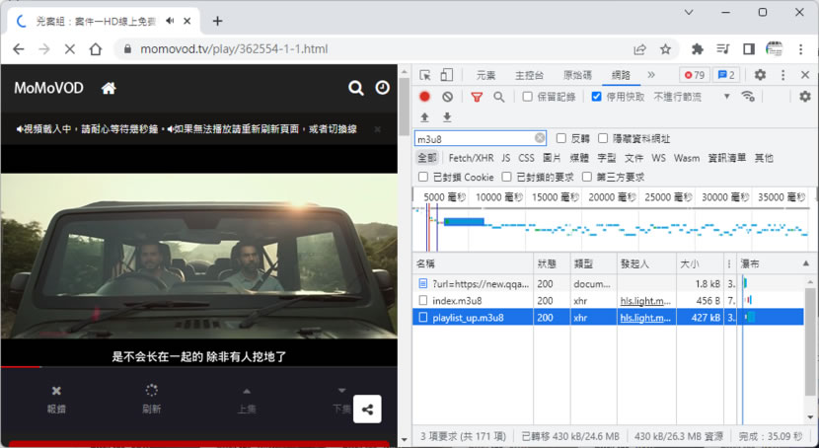
Task: Filter requests by 全部 all types
Action: pos(426,158)
